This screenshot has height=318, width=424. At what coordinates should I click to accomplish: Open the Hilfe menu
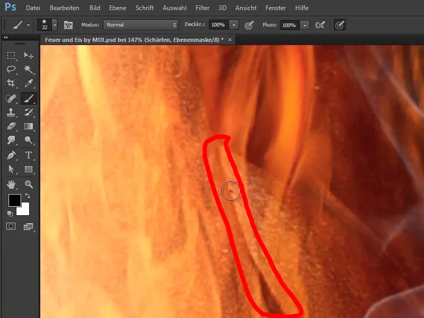[302, 8]
